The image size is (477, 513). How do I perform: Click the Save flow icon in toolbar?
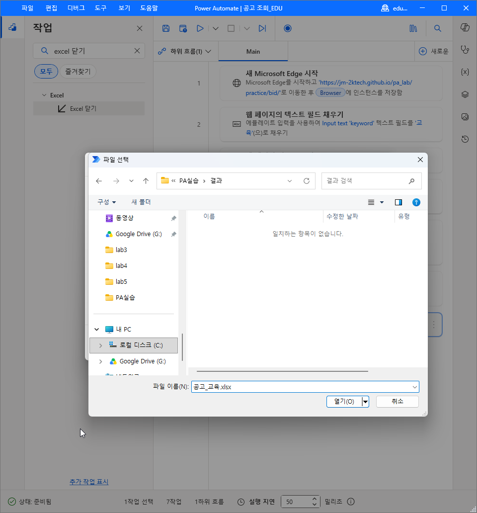[166, 28]
